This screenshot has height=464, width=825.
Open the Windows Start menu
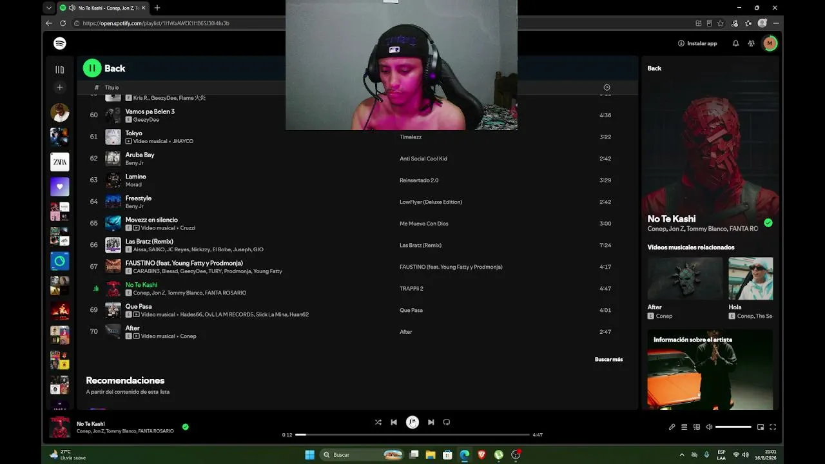point(309,455)
